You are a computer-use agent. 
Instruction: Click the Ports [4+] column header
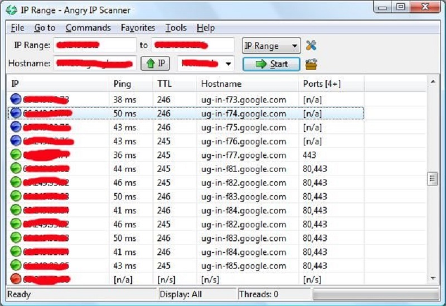point(322,84)
